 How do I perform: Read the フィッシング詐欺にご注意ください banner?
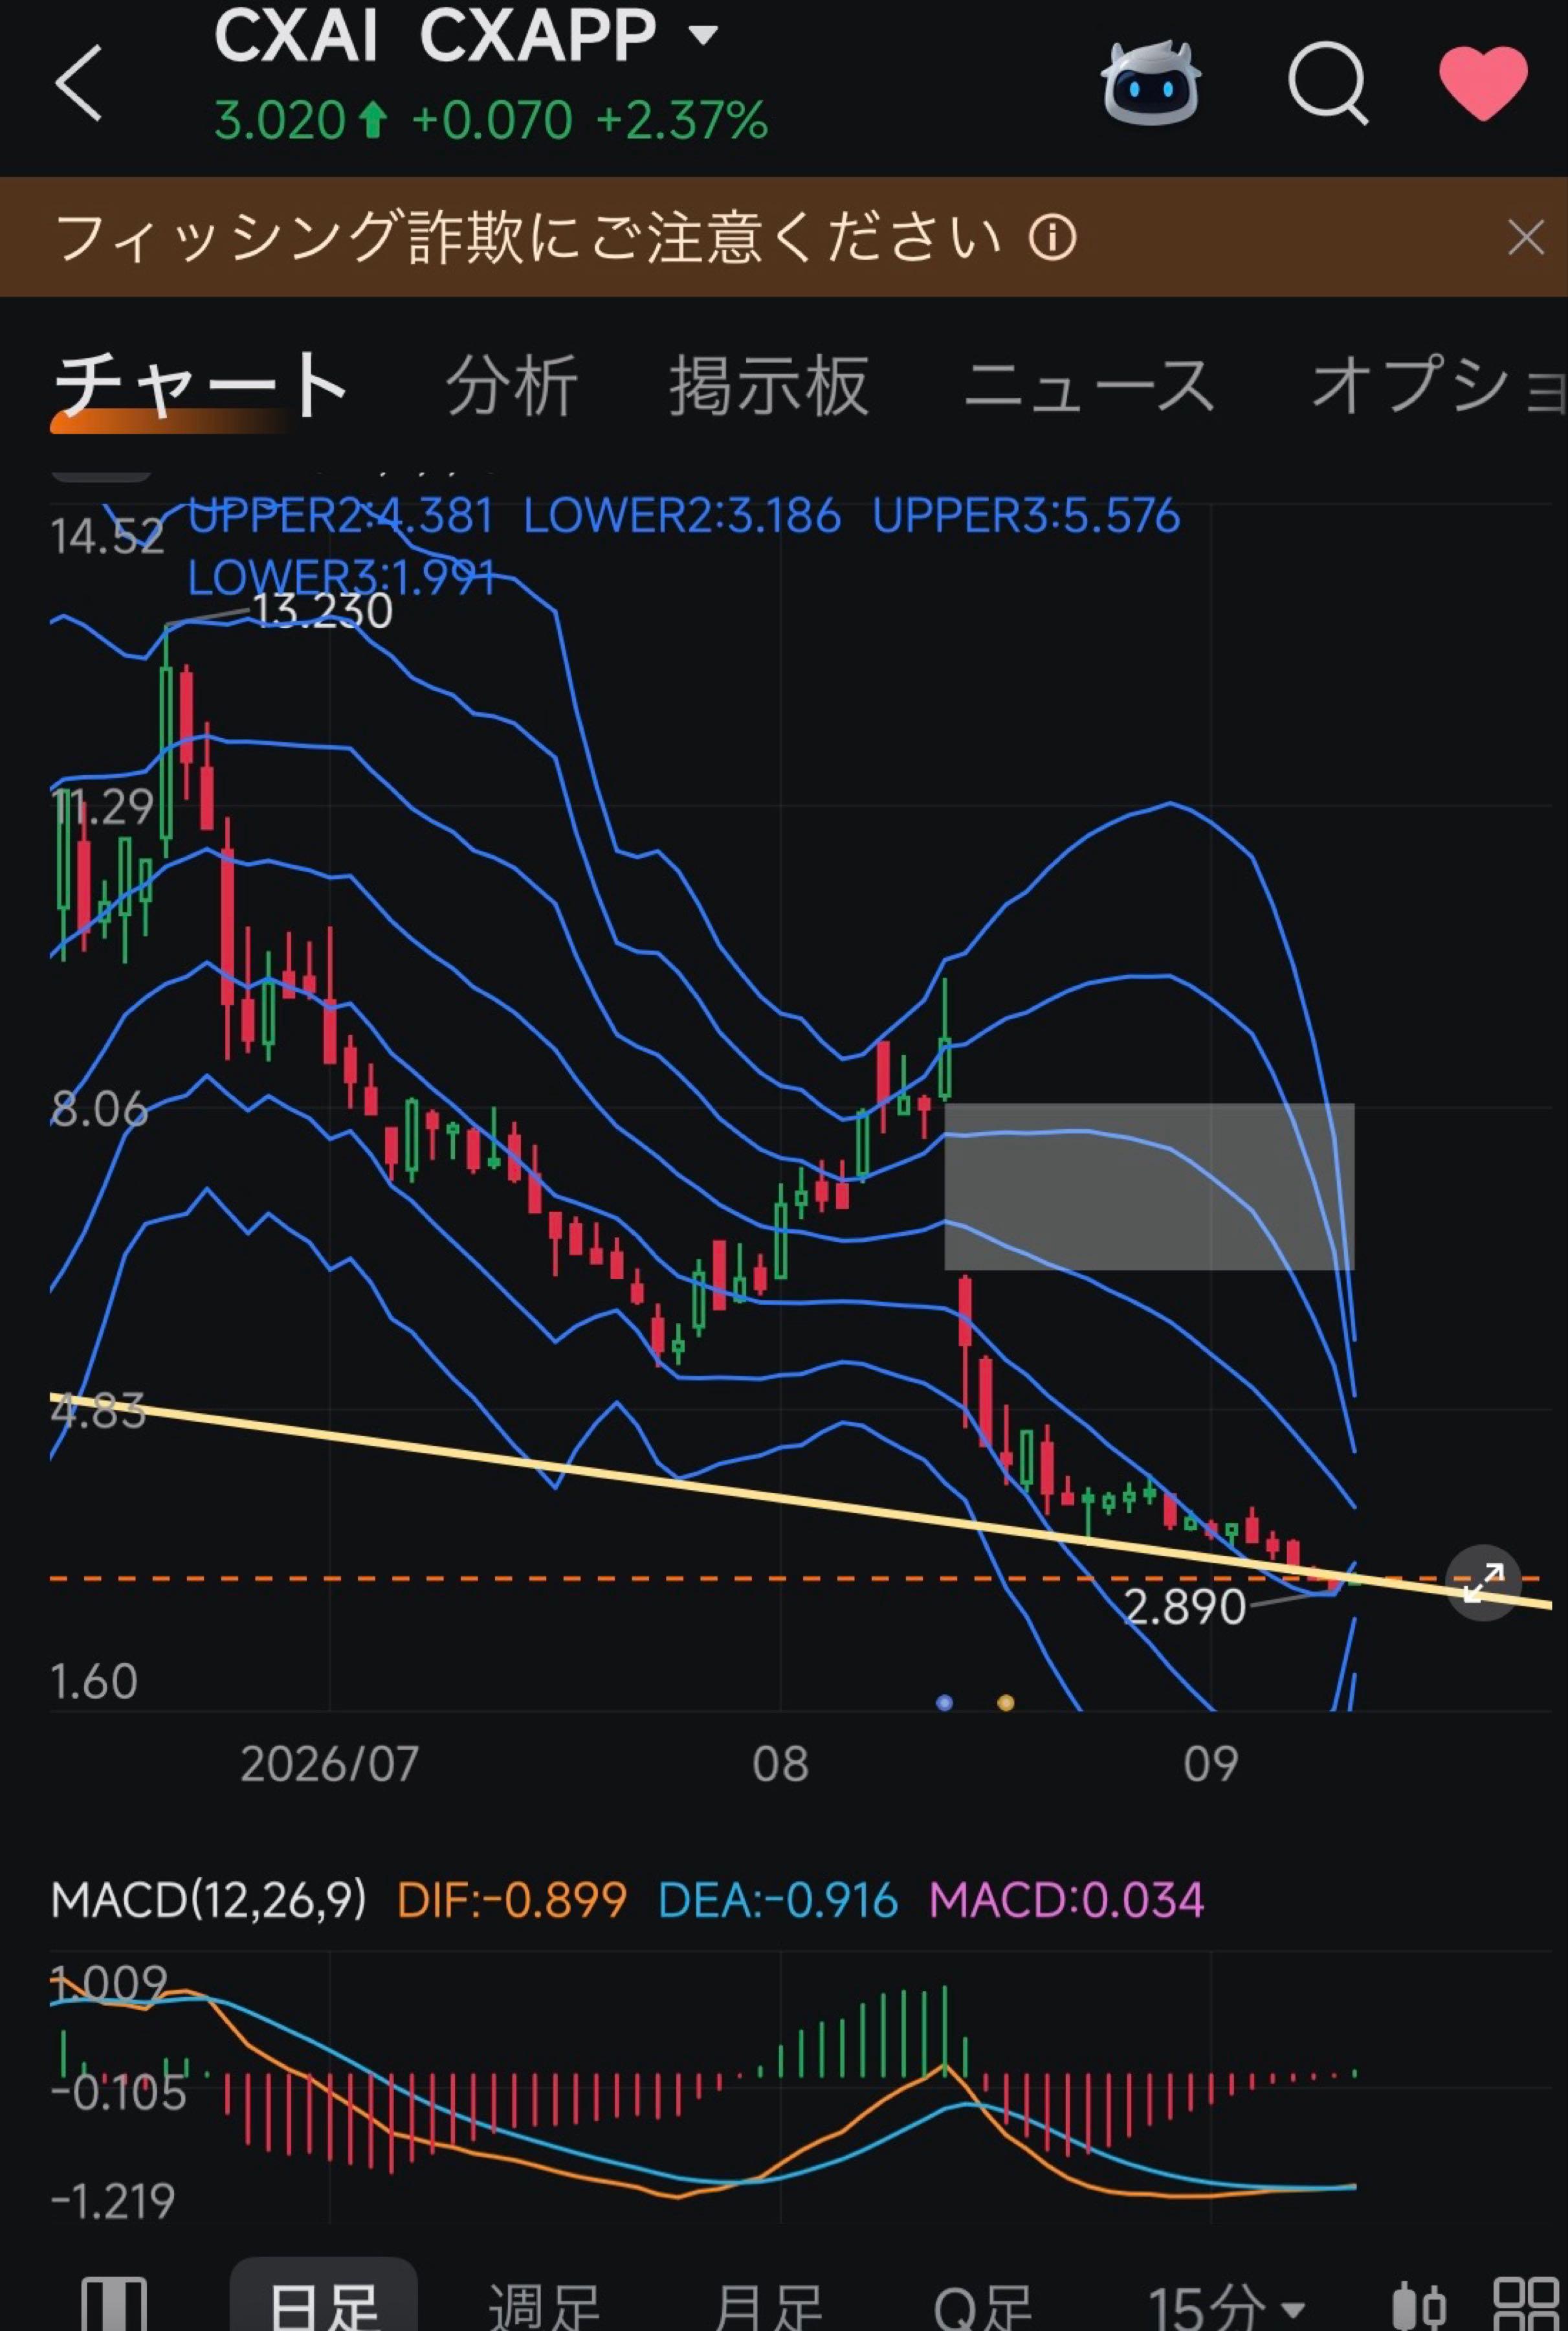(529, 237)
